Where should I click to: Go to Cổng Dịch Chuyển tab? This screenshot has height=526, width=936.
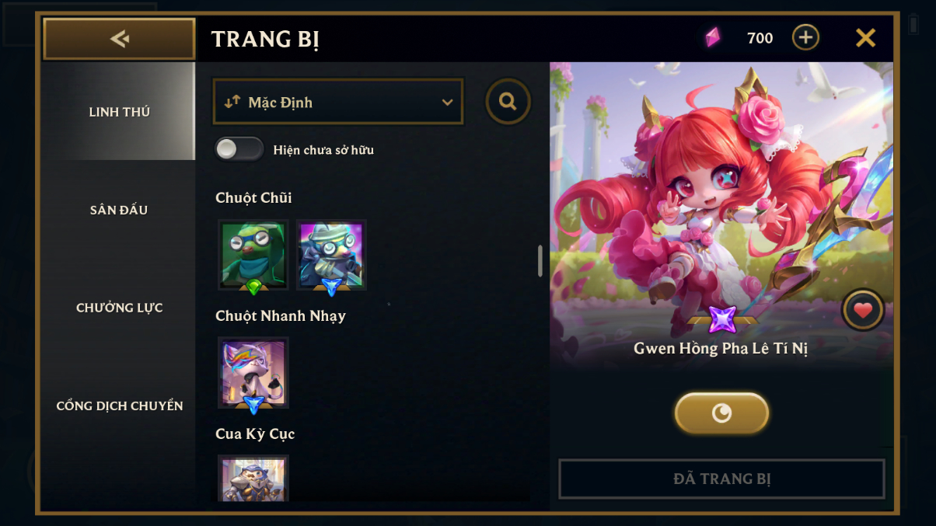(119, 406)
